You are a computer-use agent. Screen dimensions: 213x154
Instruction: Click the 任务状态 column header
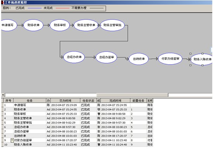[88, 101]
